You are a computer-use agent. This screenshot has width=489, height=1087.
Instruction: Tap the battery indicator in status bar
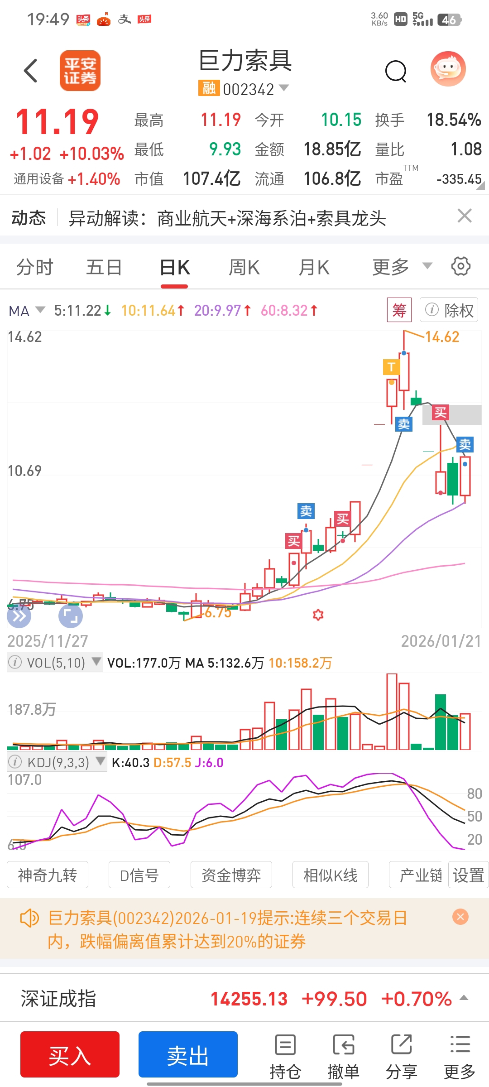click(x=449, y=20)
